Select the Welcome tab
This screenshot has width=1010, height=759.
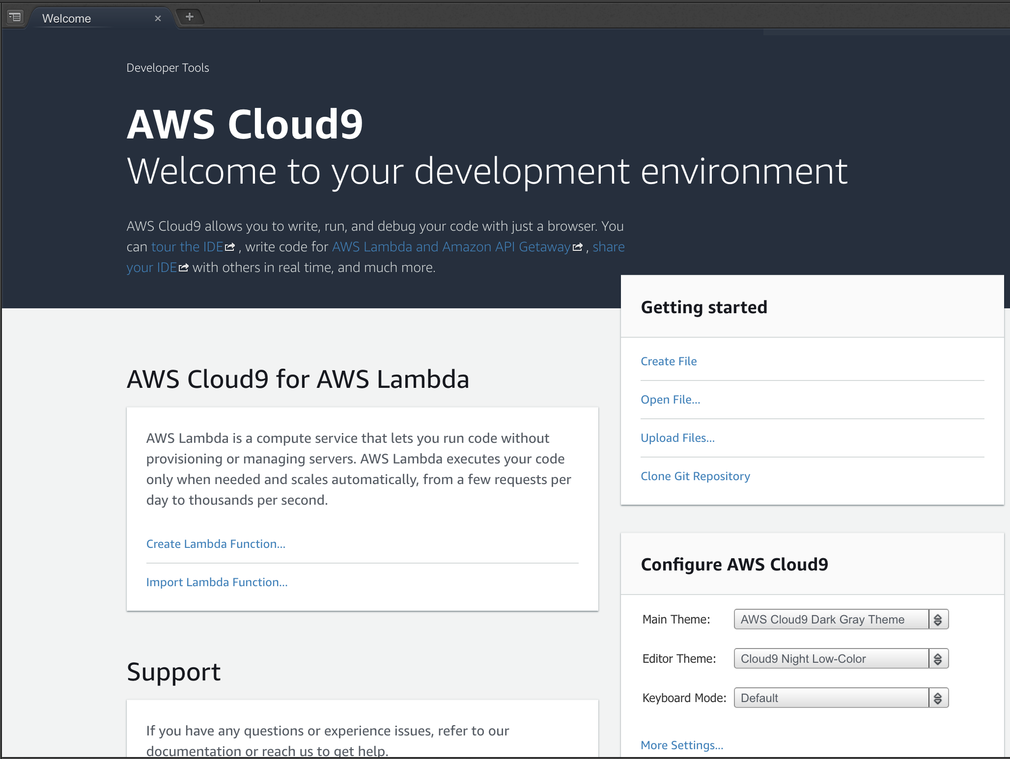[101, 19]
